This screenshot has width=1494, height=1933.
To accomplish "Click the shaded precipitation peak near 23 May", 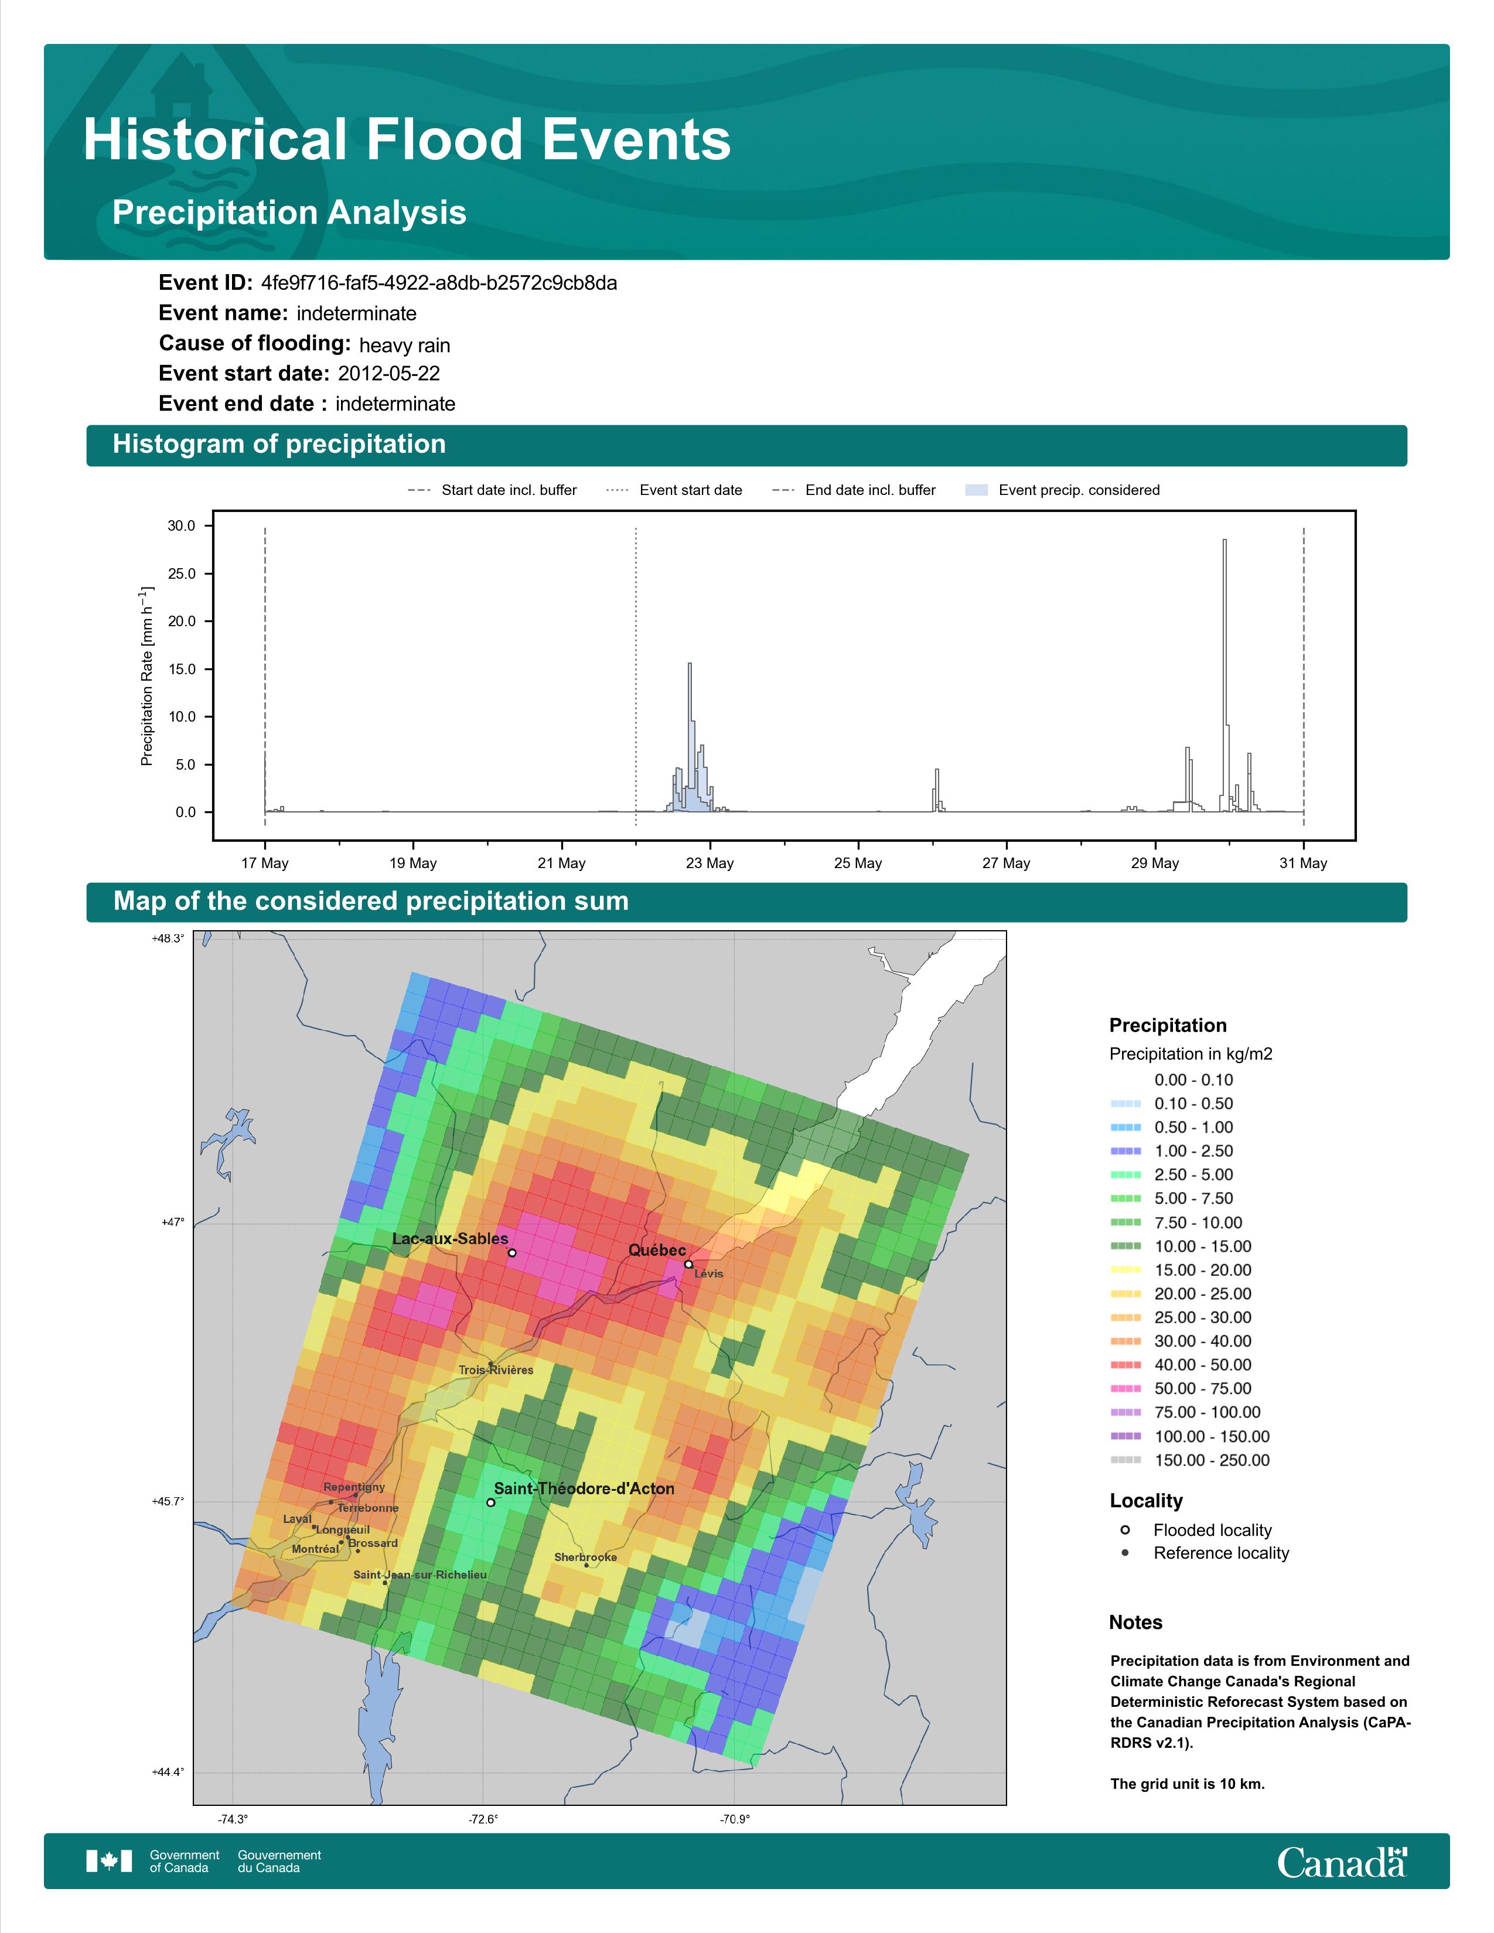I will click(690, 736).
